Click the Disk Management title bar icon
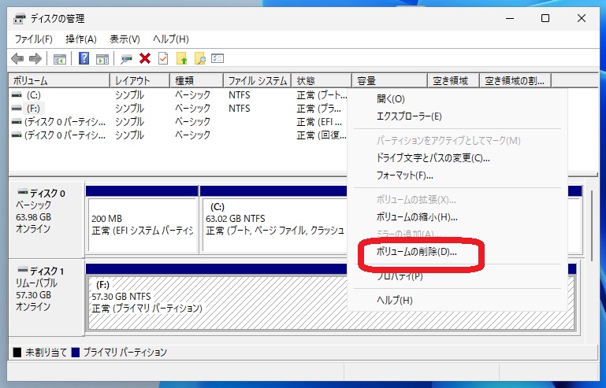The width and height of the screenshot is (606, 388). pyautogui.click(x=20, y=19)
